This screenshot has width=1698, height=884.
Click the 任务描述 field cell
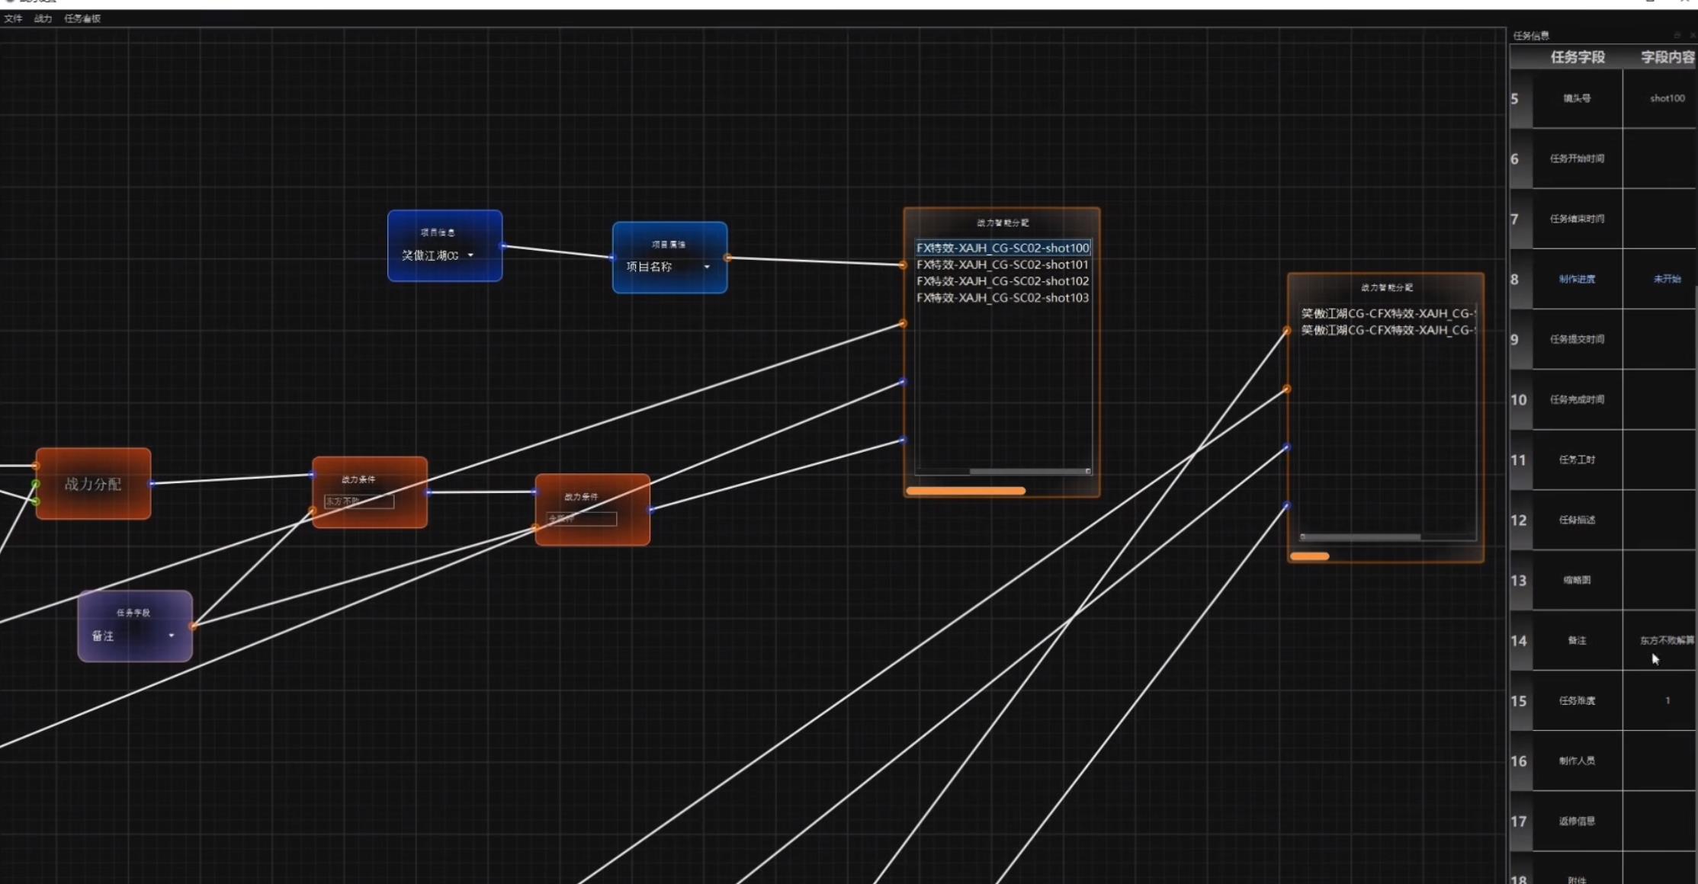tap(1577, 520)
